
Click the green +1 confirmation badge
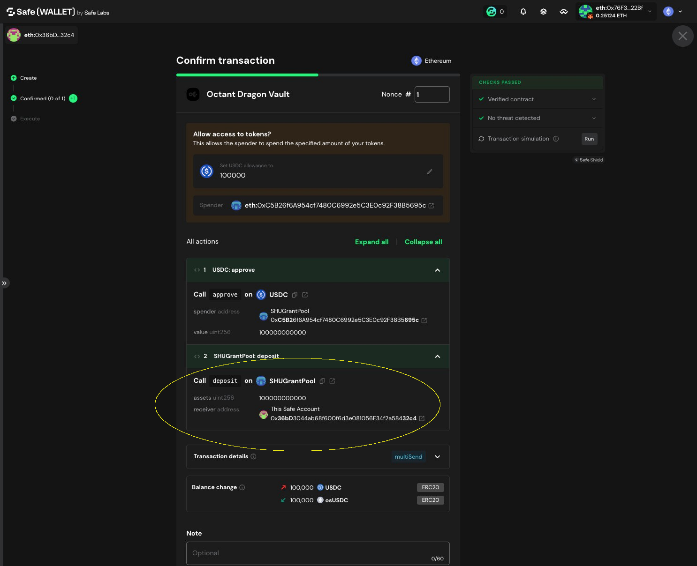click(73, 98)
